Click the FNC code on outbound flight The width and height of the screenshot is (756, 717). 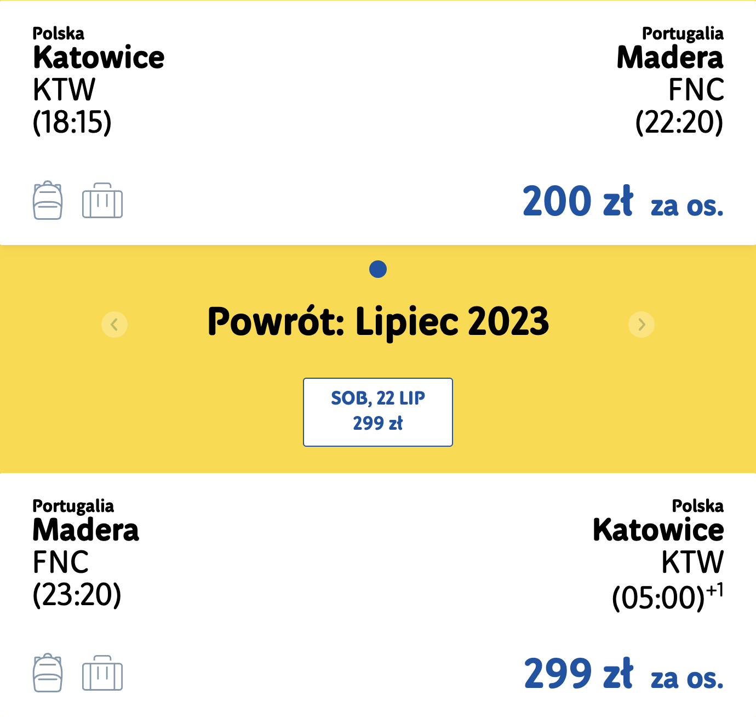pos(696,90)
